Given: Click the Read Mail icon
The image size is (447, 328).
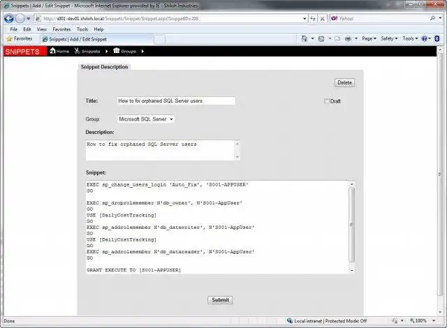Looking at the screenshot, I should [x=337, y=38].
